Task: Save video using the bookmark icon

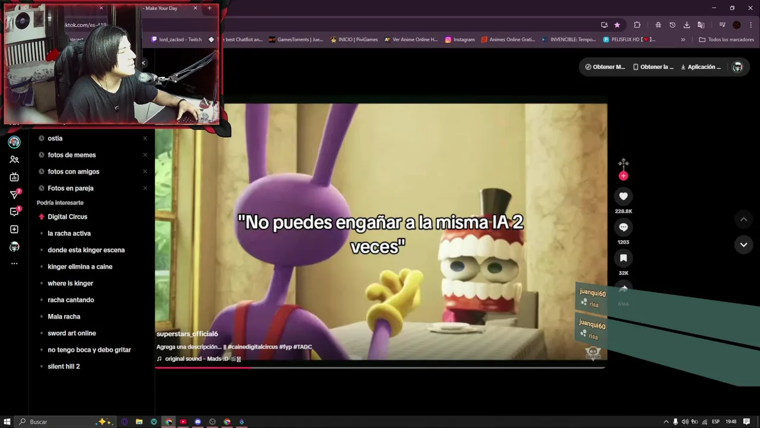Action: (623, 258)
